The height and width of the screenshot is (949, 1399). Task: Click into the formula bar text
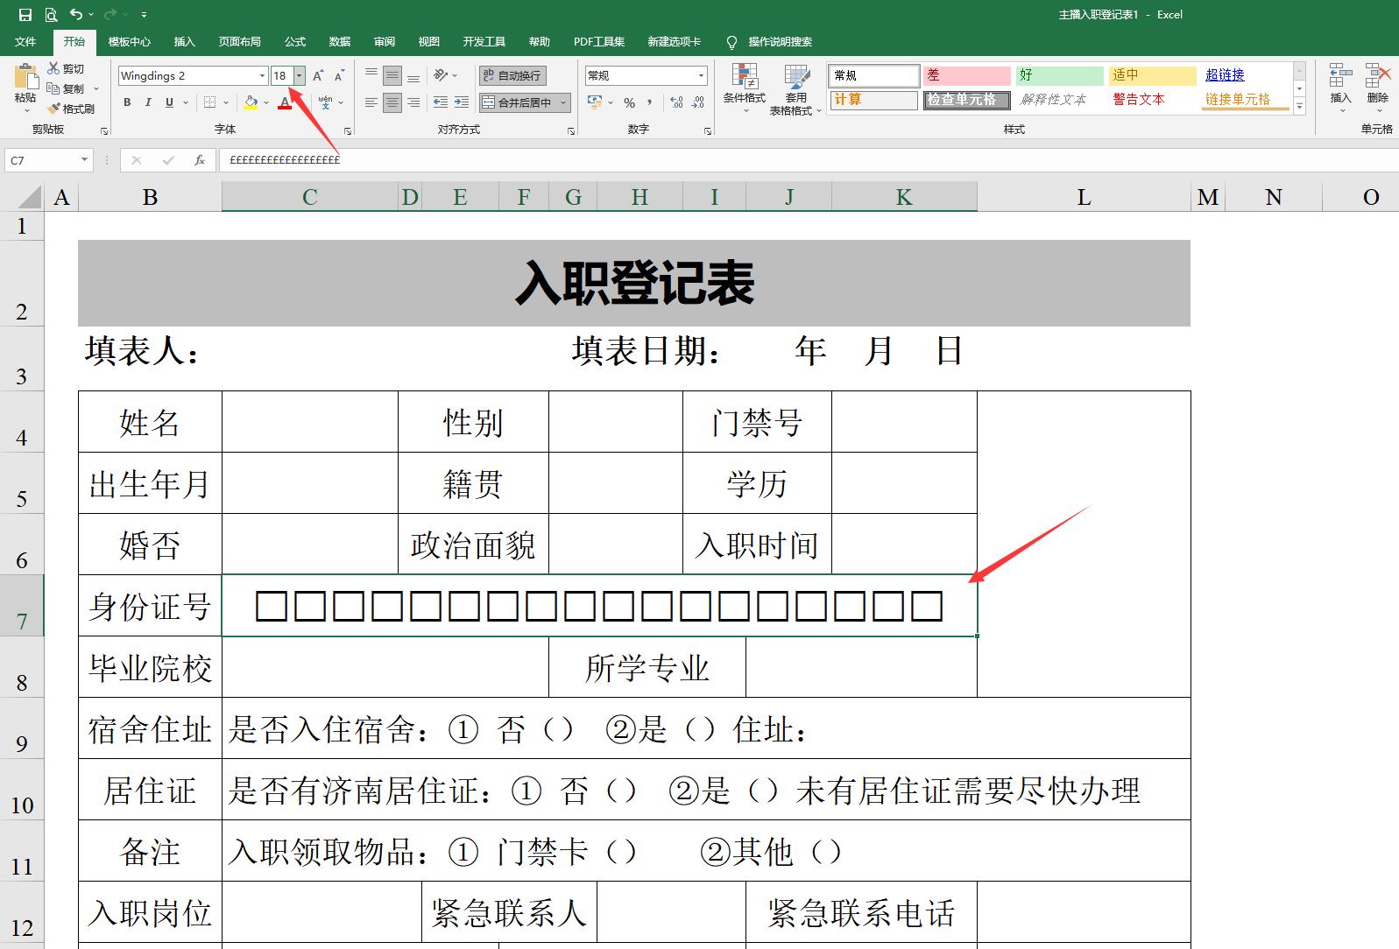coord(284,160)
